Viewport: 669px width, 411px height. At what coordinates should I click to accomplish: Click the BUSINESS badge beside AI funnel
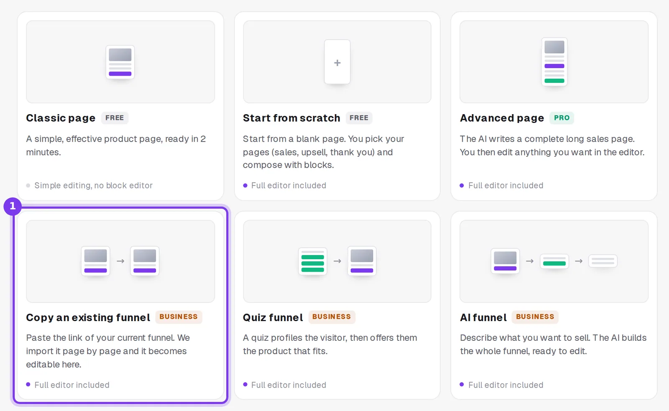pyautogui.click(x=535, y=317)
